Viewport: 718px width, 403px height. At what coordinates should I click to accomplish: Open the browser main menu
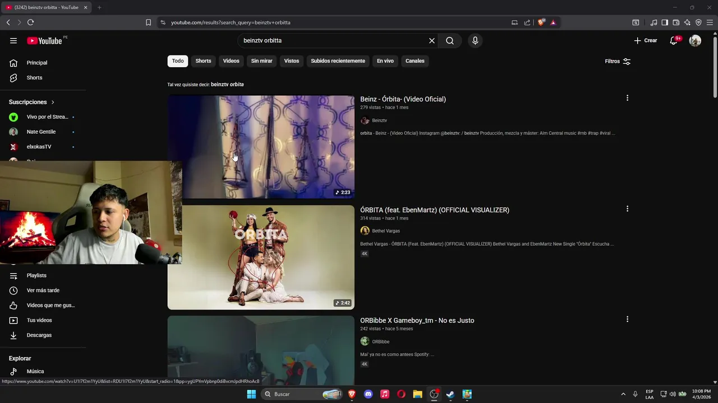tap(710, 22)
